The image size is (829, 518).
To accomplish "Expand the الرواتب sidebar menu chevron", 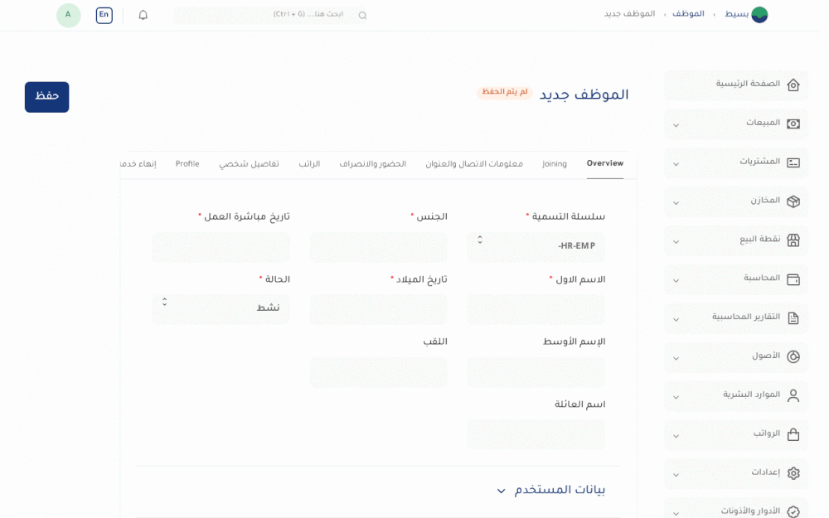I will (676, 436).
